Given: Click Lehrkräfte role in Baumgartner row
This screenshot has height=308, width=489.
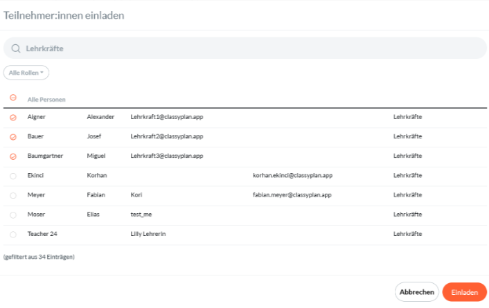Looking at the screenshot, I should click(407, 156).
